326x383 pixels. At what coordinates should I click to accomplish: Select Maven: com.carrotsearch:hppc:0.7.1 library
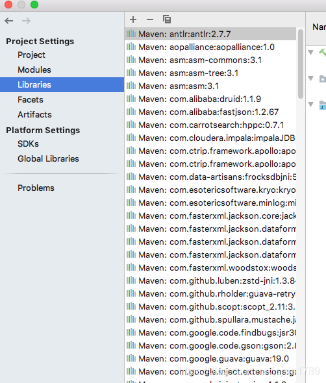pyautogui.click(x=210, y=125)
